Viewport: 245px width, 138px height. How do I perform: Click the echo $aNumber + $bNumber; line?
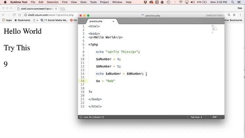click(x=120, y=74)
